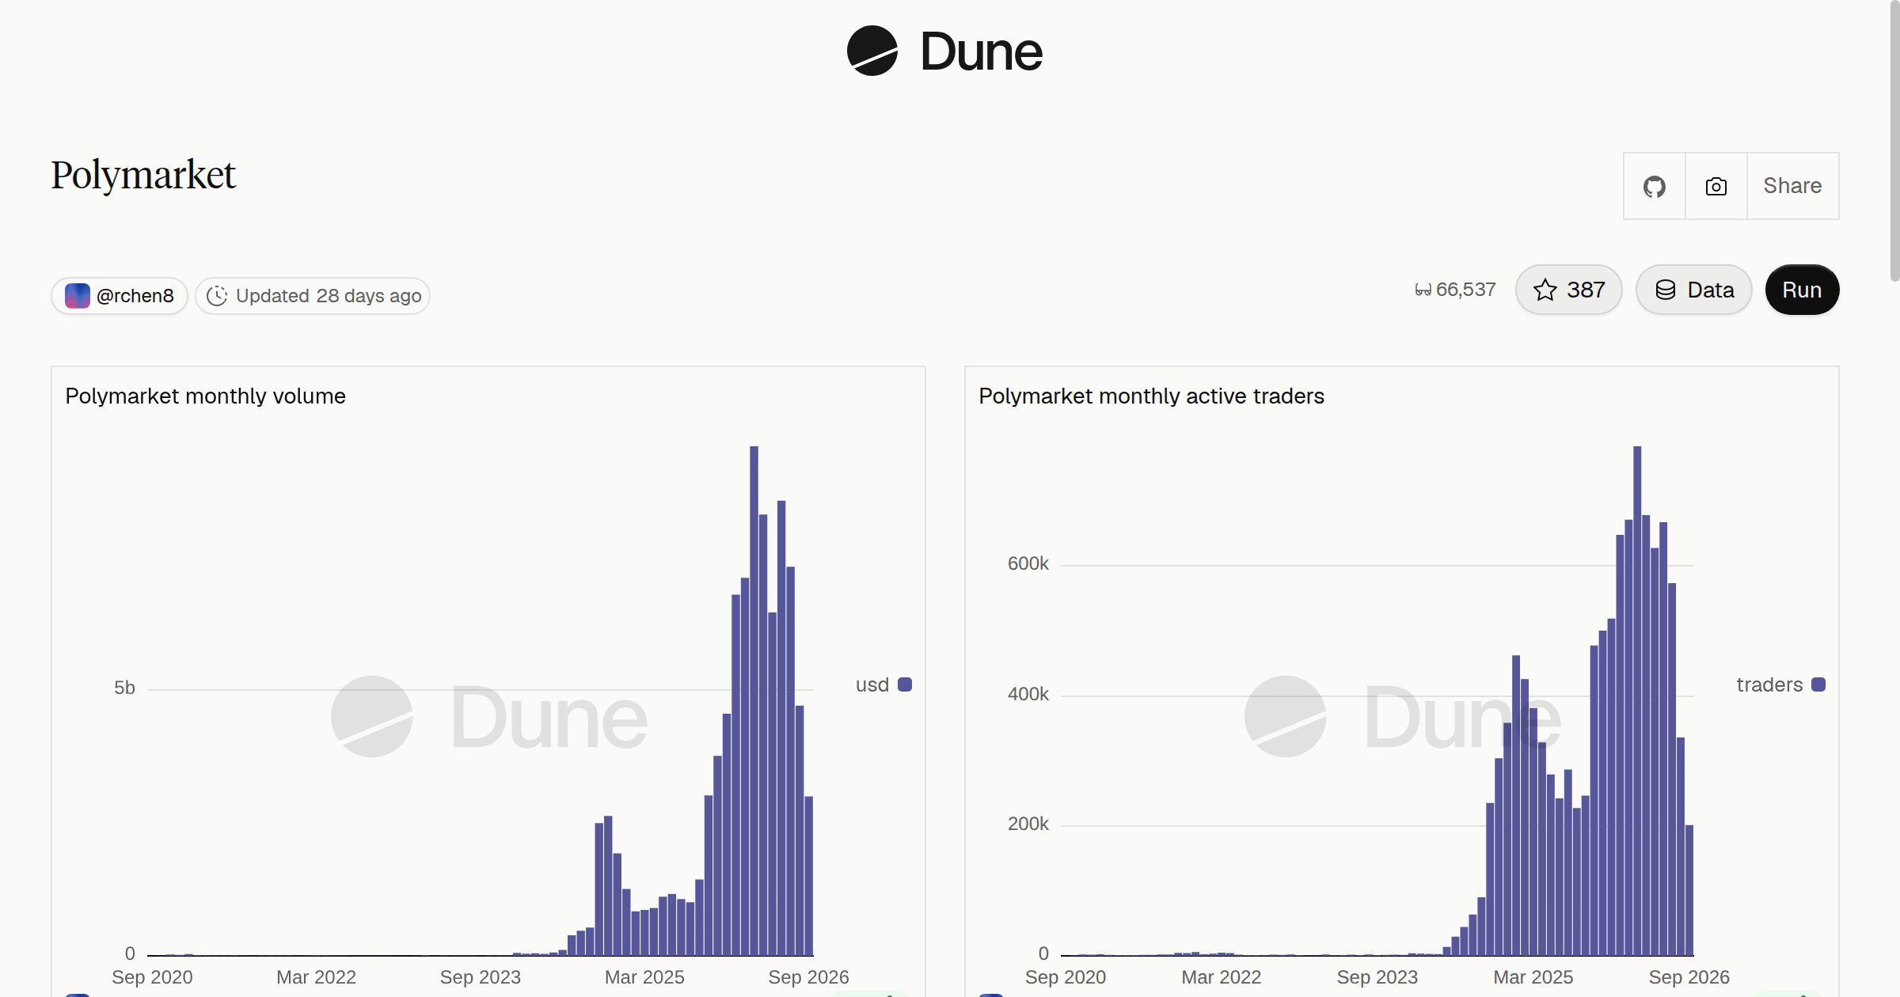Click Mar 2022 label under volume chart
This screenshot has width=1900, height=997.
pyautogui.click(x=316, y=977)
